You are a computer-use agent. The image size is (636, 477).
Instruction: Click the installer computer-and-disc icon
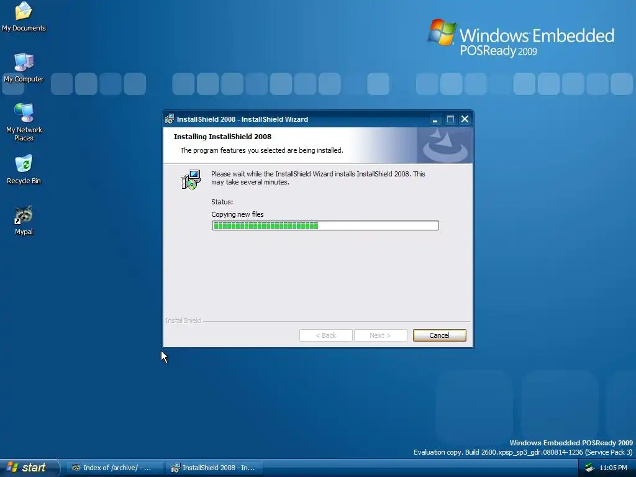pyautogui.click(x=191, y=179)
